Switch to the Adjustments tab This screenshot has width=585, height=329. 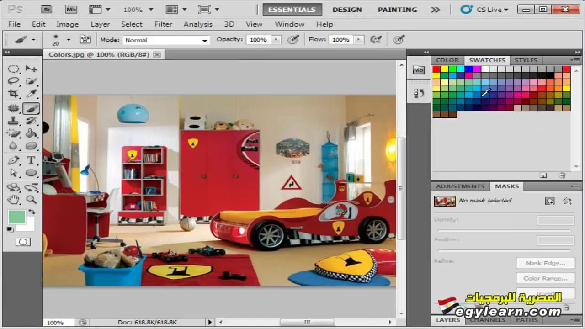tap(460, 186)
